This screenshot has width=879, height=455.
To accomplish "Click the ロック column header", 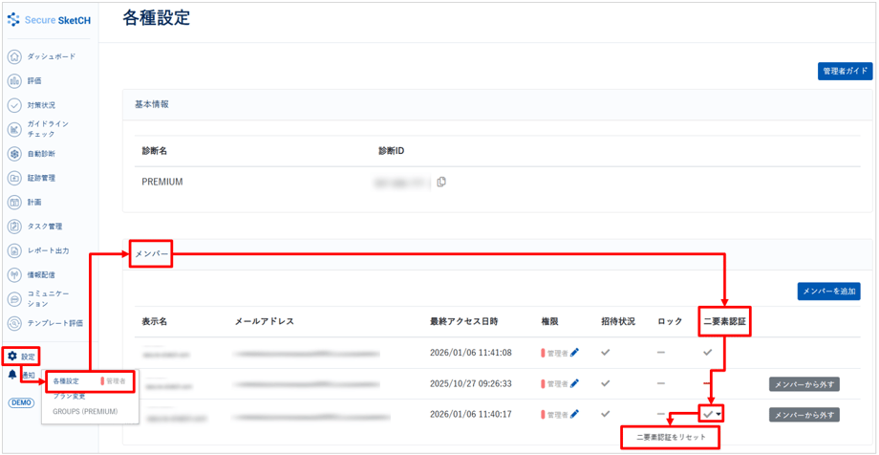I will pyautogui.click(x=670, y=321).
